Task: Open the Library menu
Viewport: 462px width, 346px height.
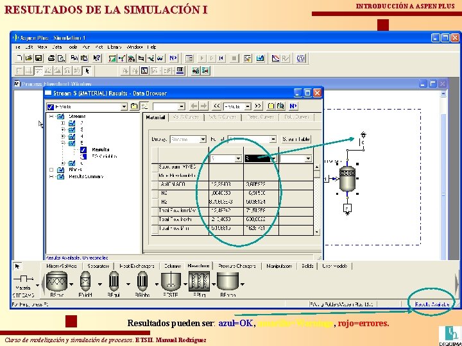Action: coord(114,47)
